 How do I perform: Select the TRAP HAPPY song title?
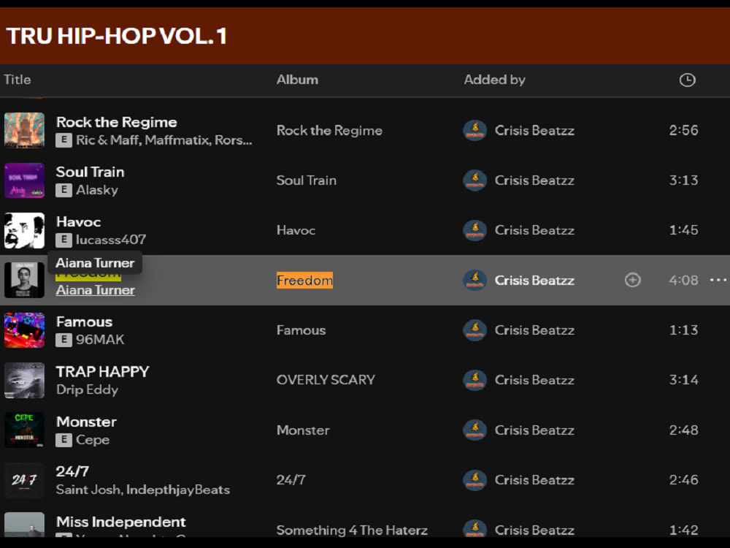102,371
